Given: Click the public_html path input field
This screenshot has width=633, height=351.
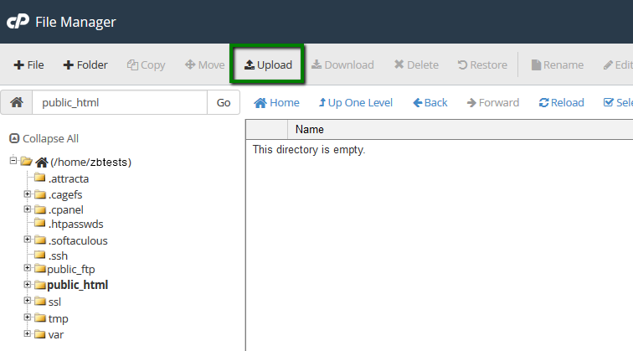Looking at the screenshot, I should tap(119, 103).
